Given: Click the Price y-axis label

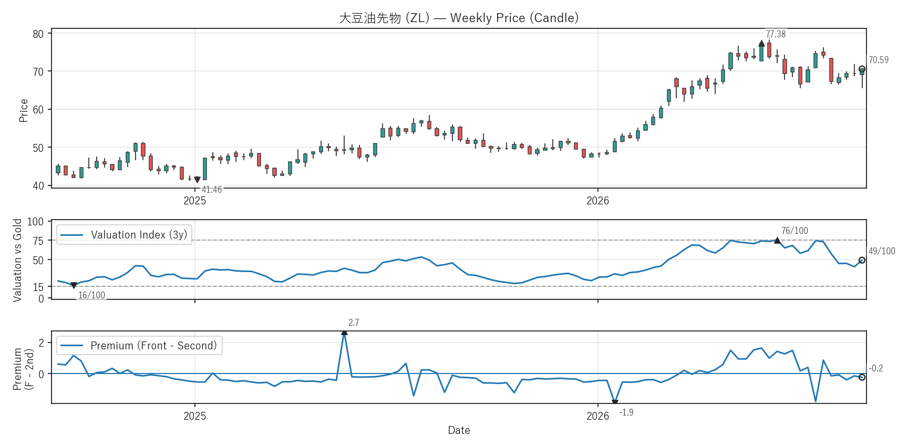Looking at the screenshot, I should click(23, 110).
